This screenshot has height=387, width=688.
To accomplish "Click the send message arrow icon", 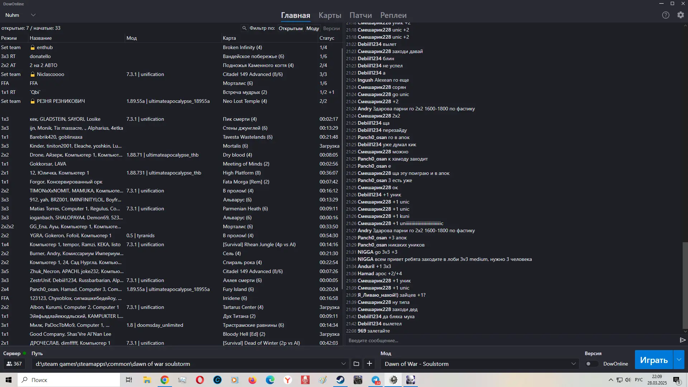I will (x=682, y=340).
